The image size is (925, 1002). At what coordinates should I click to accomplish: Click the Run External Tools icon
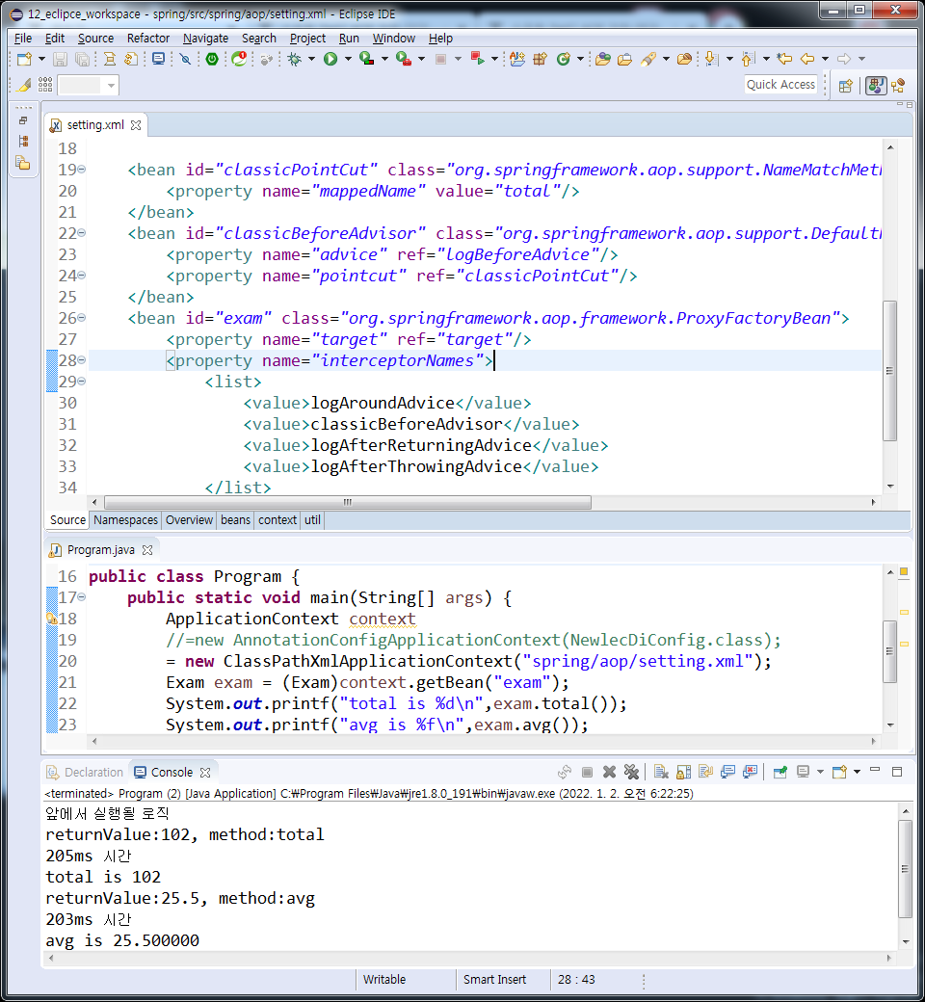[404, 60]
